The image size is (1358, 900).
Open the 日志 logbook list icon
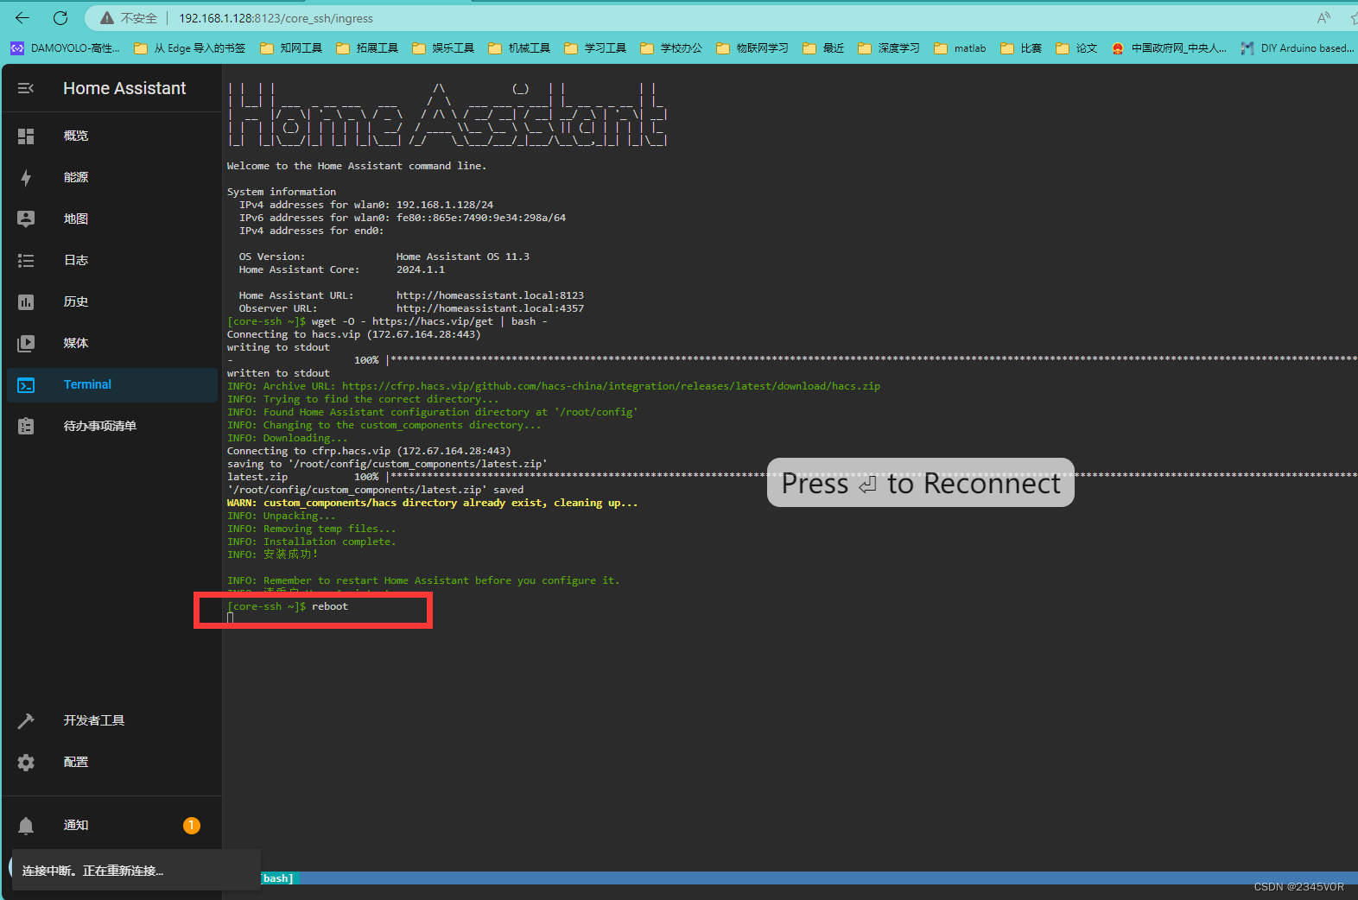tap(26, 260)
